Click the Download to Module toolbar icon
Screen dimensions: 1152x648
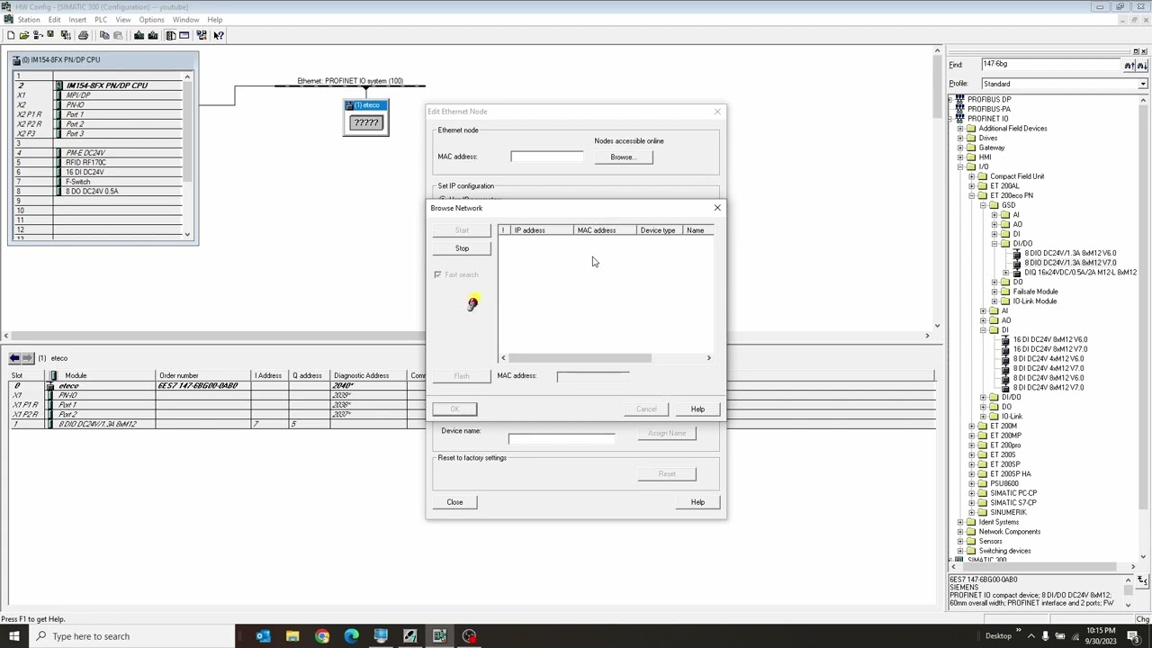139,35
